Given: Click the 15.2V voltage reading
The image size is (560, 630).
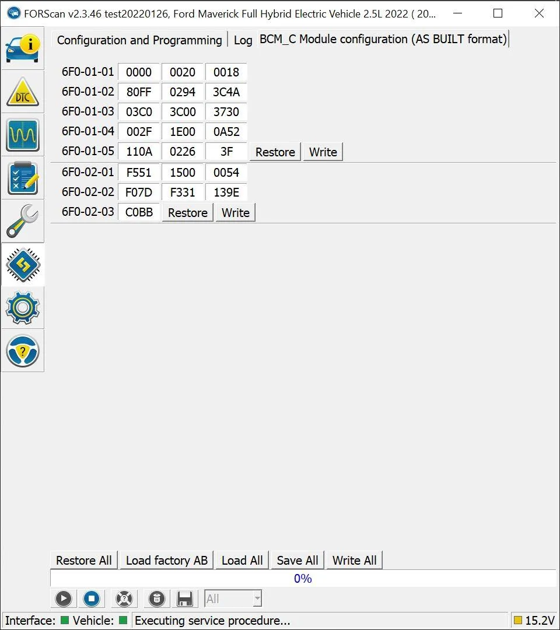Looking at the screenshot, I should coord(540,620).
